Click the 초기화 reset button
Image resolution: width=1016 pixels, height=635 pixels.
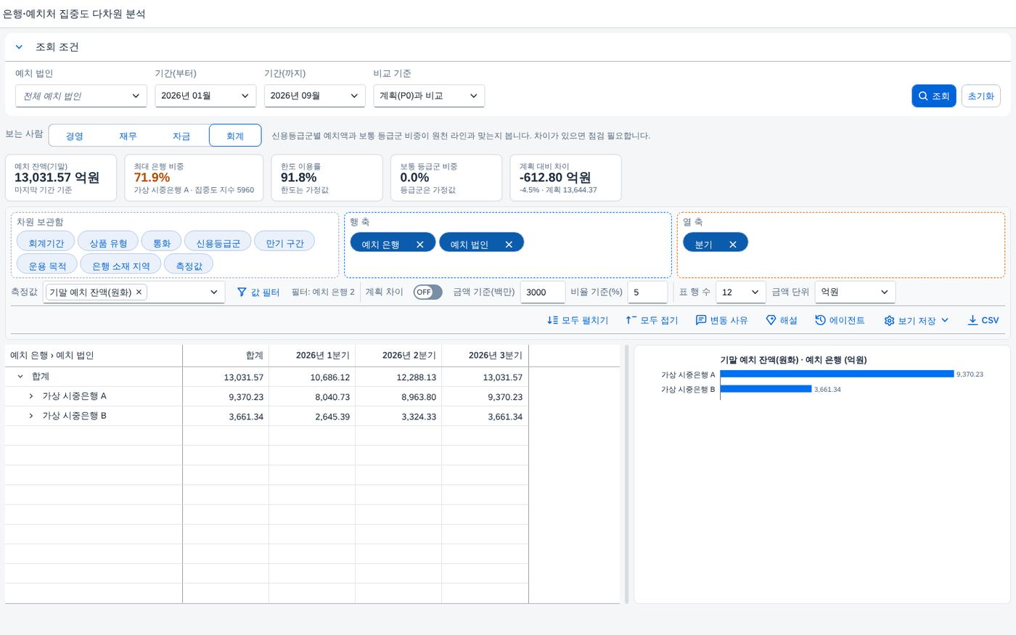tap(980, 96)
